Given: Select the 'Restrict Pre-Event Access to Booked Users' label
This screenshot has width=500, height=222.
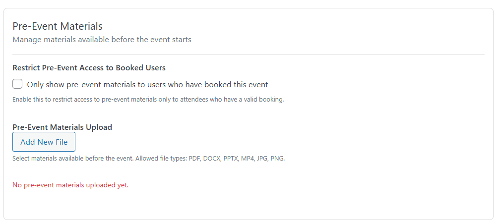Looking at the screenshot, I should pyautogui.click(x=89, y=68).
